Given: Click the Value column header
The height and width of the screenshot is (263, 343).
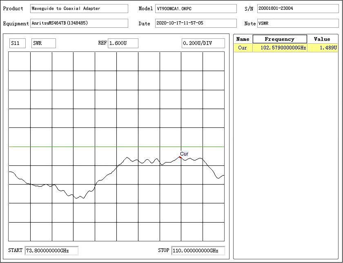Looking at the screenshot, I should [322, 39].
